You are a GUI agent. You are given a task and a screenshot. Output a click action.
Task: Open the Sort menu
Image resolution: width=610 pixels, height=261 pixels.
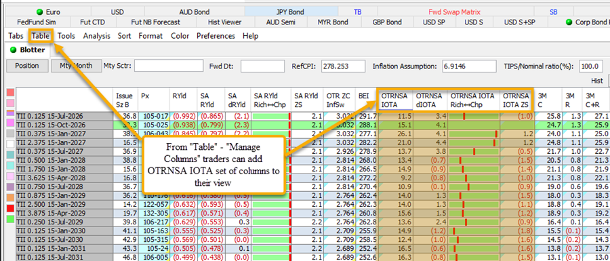[x=125, y=36]
